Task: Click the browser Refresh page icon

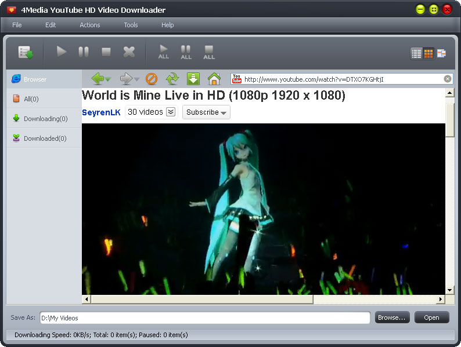Action: 172,79
